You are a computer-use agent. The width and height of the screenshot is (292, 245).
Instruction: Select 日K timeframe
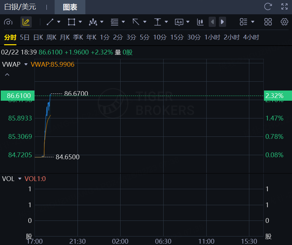[x=38, y=37]
